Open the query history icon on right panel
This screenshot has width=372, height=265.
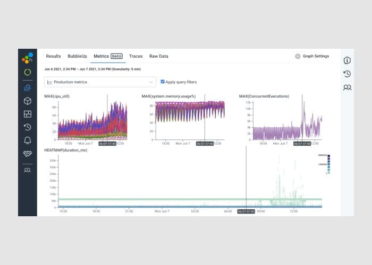click(x=347, y=74)
